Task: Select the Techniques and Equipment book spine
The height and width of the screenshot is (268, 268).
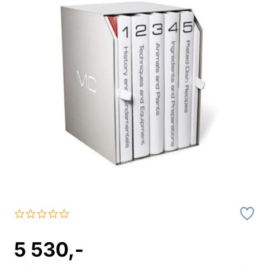Action: pyautogui.click(x=141, y=87)
